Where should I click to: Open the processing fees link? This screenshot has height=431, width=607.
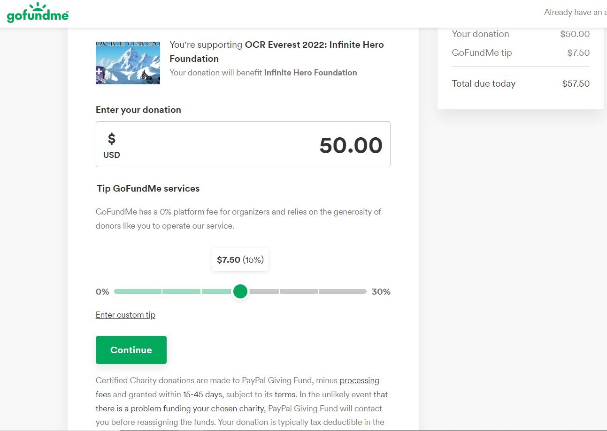pyautogui.click(x=360, y=380)
